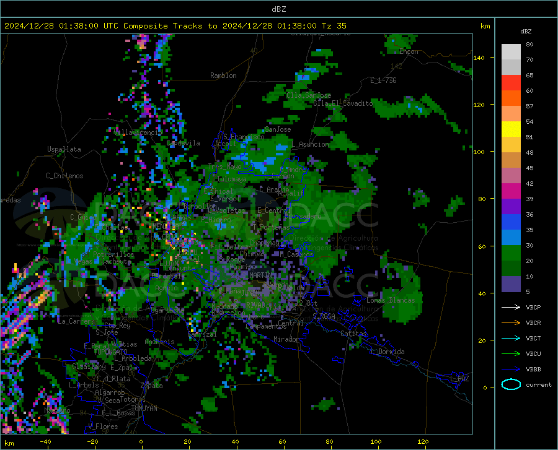Click the 140 tick on vertical axis
This screenshot has width=558, height=450.
click(x=479, y=58)
